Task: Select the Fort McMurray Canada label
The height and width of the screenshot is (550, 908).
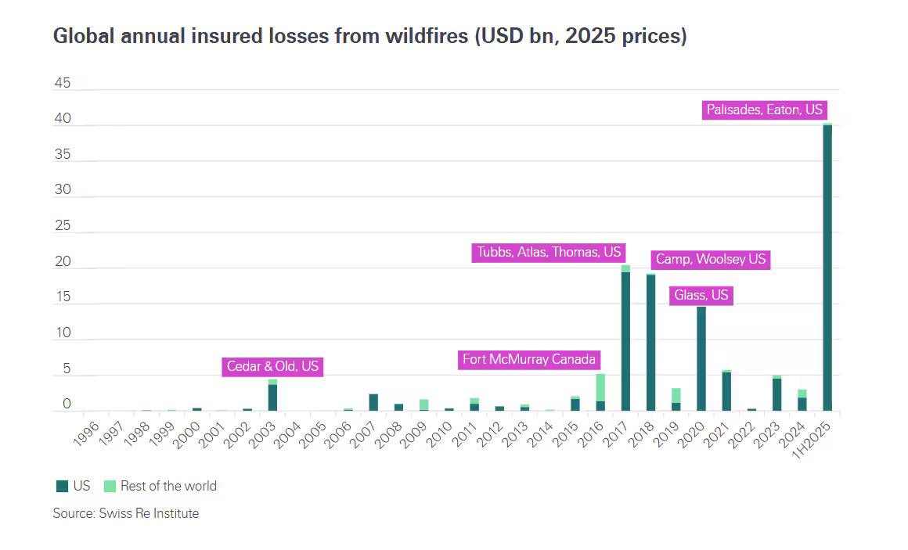Action: [528, 360]
